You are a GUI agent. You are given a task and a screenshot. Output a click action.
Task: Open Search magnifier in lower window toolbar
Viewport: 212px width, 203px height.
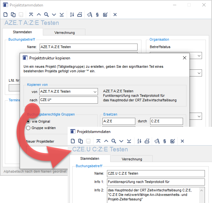tap(114, 141)
